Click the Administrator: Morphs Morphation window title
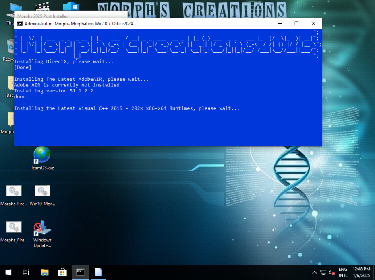This screenshot has width=375, height=280. (x=79, y=24)
